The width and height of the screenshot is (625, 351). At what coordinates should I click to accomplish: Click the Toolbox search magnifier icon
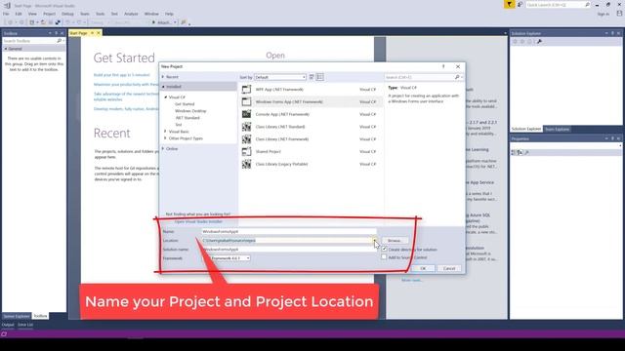pyautogui.click(x=59, y=41)
